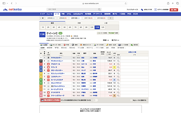Set mark for horse 2 サンセットビュー
The image size is (181, 113).
coord(48,61)
